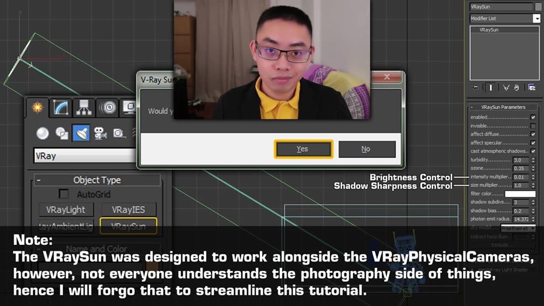Screen dimensions: 544x306
Task: Open the Create tab with the star icon
Action: tap(37, 108)
